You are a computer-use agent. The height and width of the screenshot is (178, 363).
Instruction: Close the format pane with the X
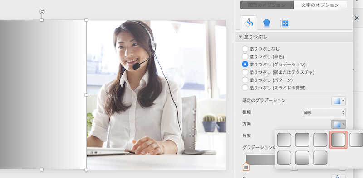click(x=357, y=18)
